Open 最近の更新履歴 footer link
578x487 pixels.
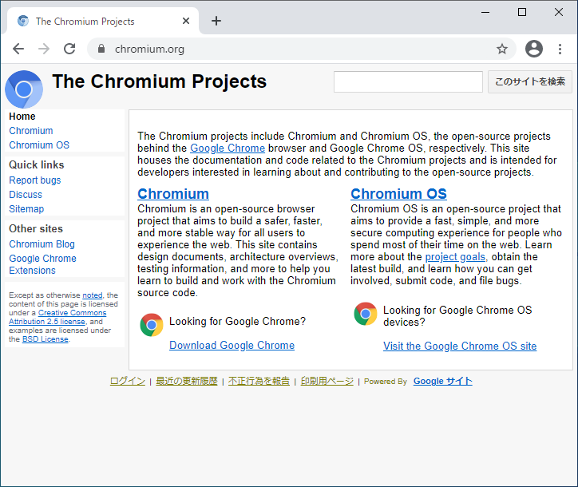point(187,381)
